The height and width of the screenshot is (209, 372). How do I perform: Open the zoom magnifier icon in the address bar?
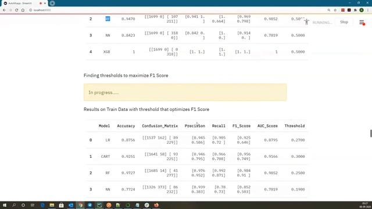(329, 10)
